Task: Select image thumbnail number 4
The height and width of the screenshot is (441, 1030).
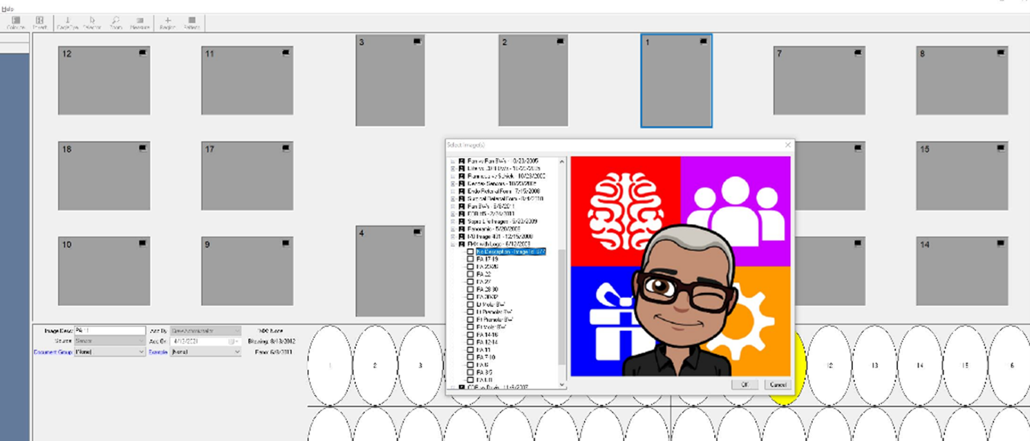Action: click(391, 271)
